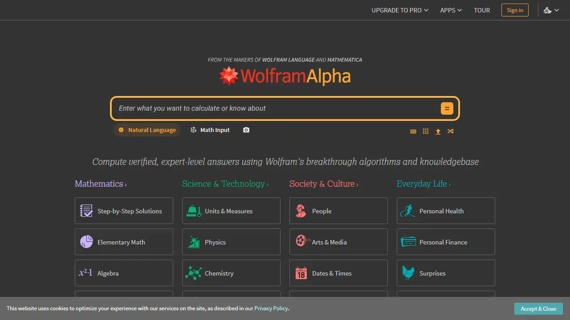
Task: Open the Surprises category
Action: coord(446,273)
